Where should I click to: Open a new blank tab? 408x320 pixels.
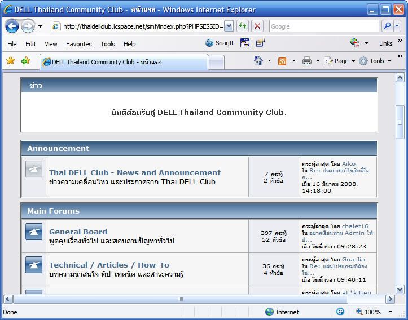click(x=216, y=63)
